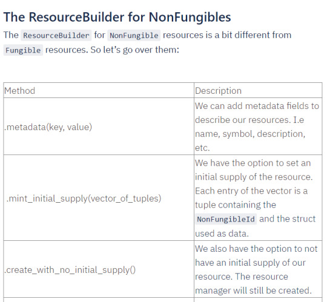The width and height of the screenshot is (327, 302).
Task: Click "resources. So let's go over them:" text
Action: [112, 50]
